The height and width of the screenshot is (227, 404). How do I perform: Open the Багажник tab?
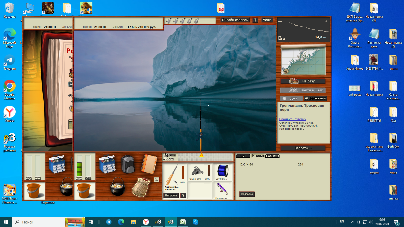tap(315, 98)
